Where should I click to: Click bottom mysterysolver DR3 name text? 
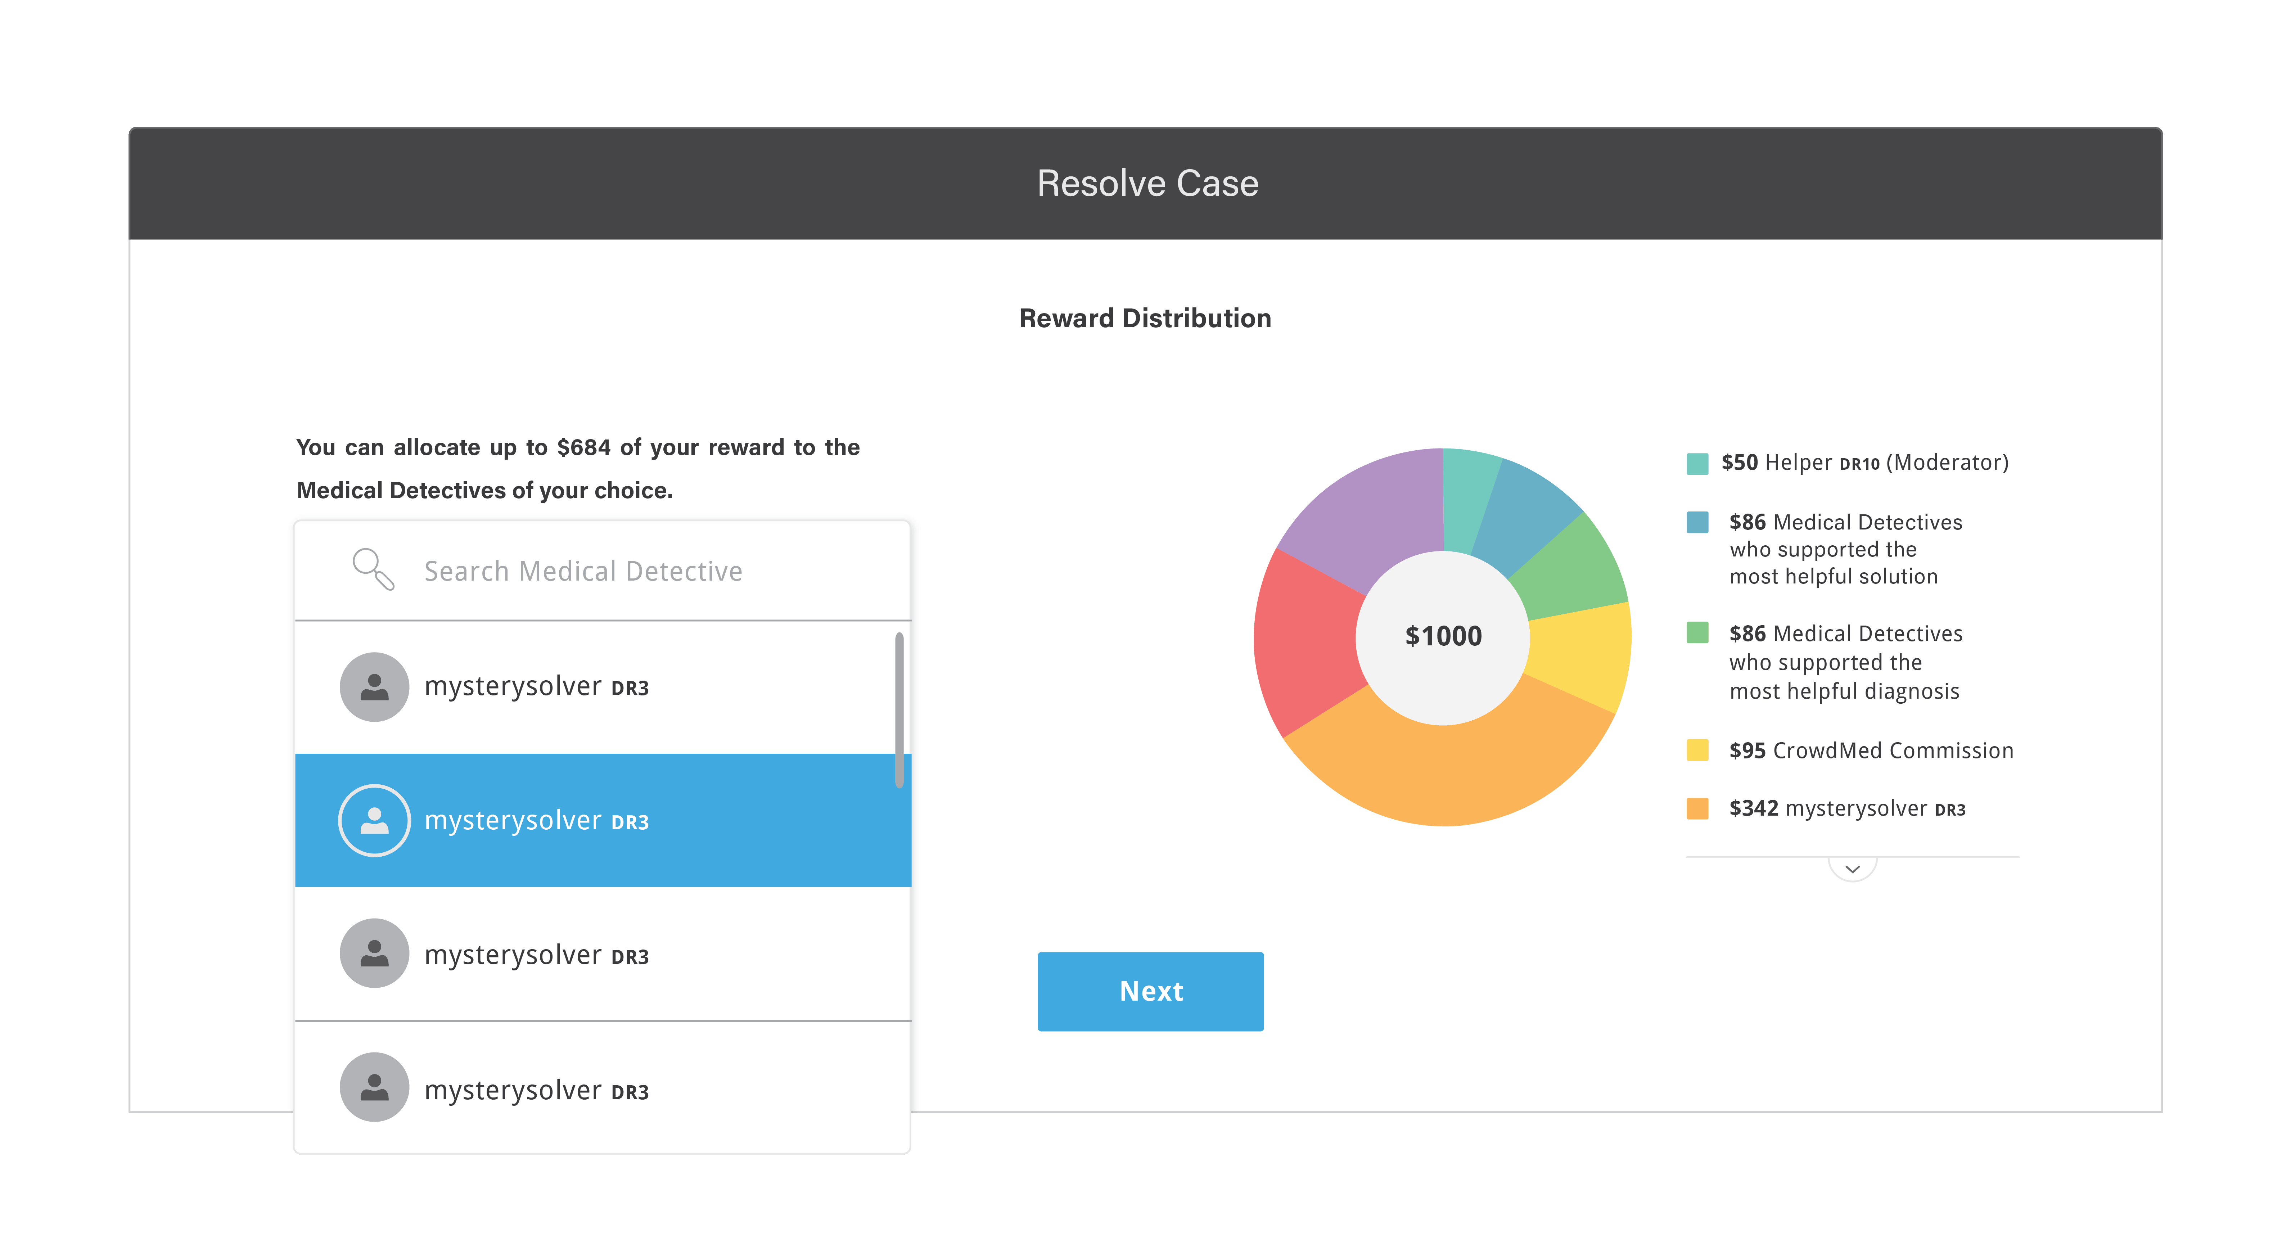point(536,1091)
